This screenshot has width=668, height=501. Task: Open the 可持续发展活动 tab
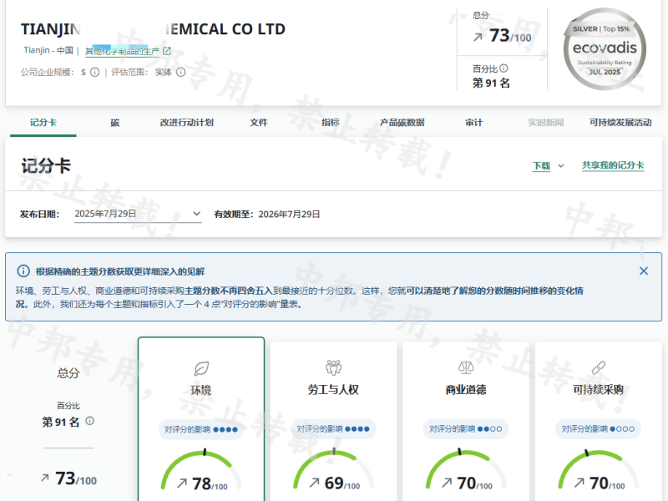click(620, 123)
